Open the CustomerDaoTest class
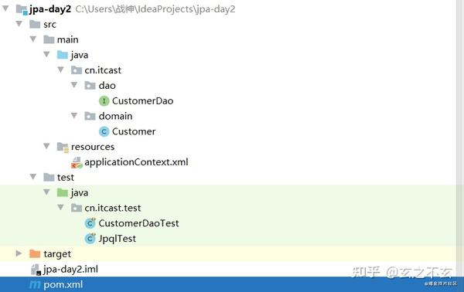464x292 pixels. [x=138, y=223]
